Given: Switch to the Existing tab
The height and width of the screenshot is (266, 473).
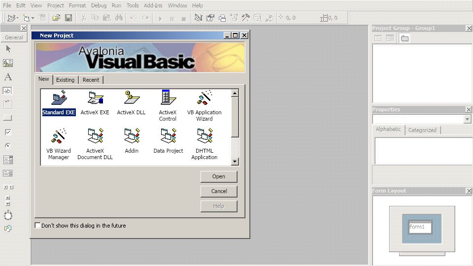Looking at the screenshot, I should point(65,80).
